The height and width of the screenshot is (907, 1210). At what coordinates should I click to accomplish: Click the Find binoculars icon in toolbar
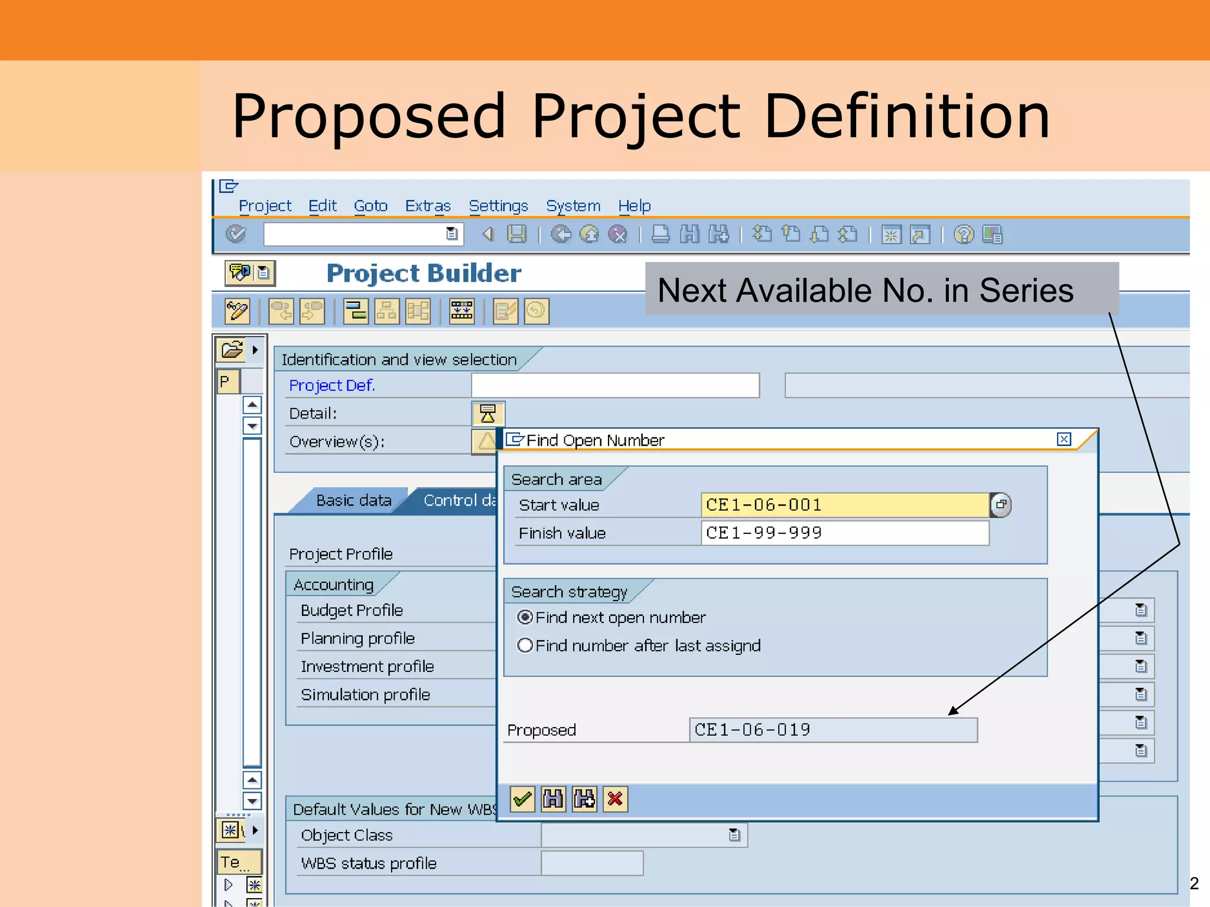[x=689, y=234]
